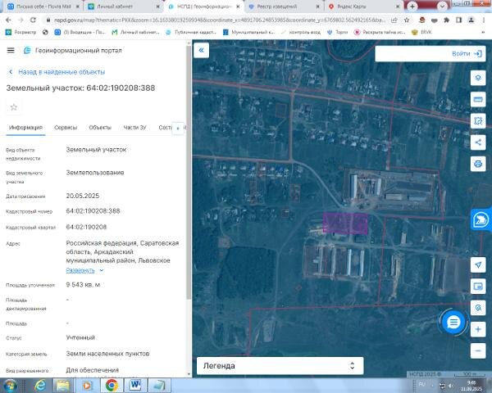
Task: Open File Explorer from the taskbar
Action: pyautogui.click(x=63, y=385)
